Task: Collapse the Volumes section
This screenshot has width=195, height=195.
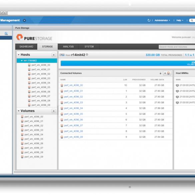Action: [x=19, y=111]
